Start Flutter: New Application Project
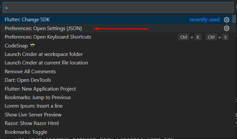This screenshot has height=139, width=237. tap(40, 89)
